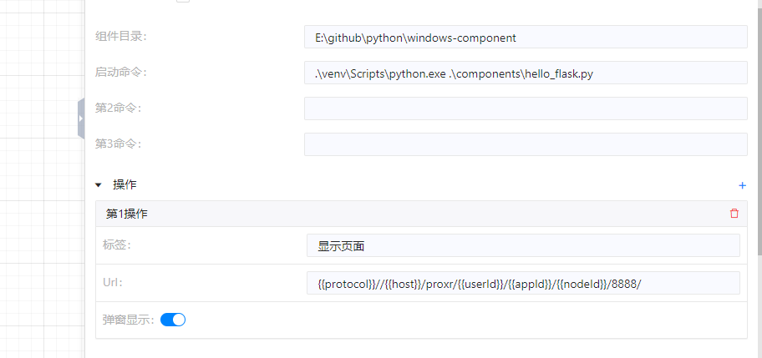
Task: Collapse the 操作 section triangle
Action: (98, 184)
